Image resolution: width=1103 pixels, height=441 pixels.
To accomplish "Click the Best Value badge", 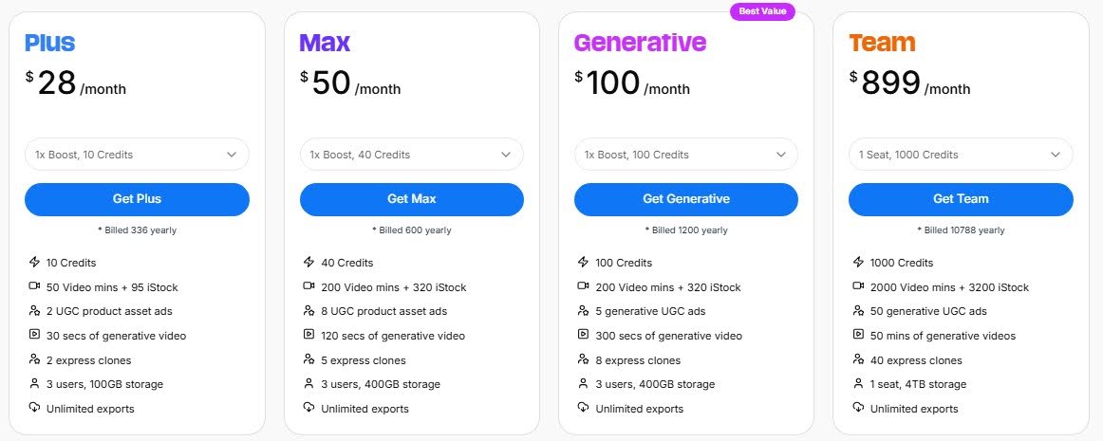I will click(x=761, y=12).
